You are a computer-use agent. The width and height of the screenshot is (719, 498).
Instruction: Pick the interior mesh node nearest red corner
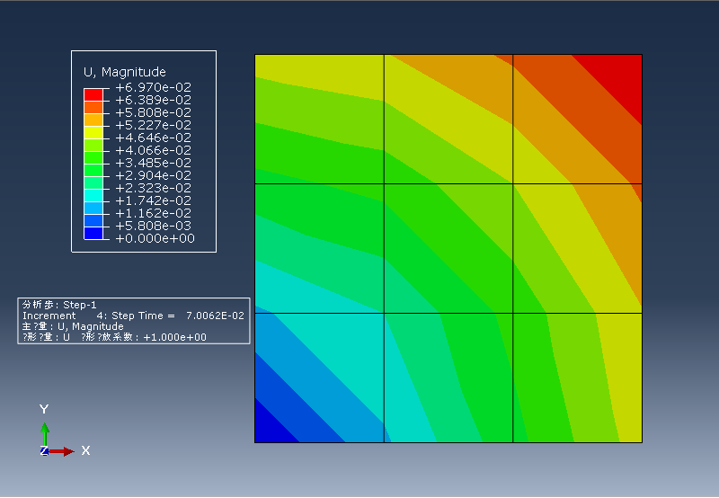(513, 183)
